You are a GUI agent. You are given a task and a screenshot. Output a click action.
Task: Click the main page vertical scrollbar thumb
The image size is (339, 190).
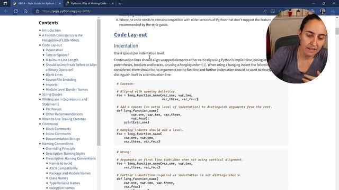(x=337, y=31)
